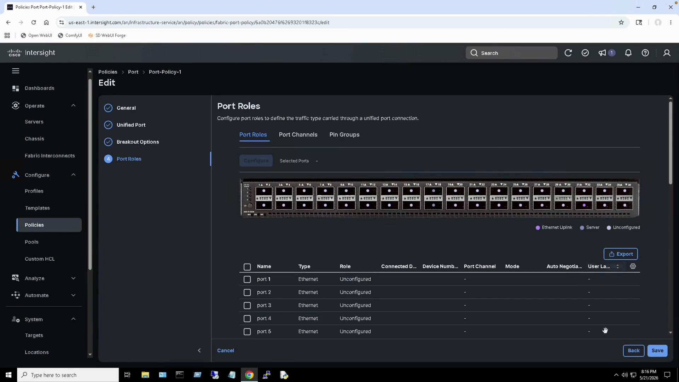
Task: Open the announcements megaphone icon
Action: [x=602, y=53]
